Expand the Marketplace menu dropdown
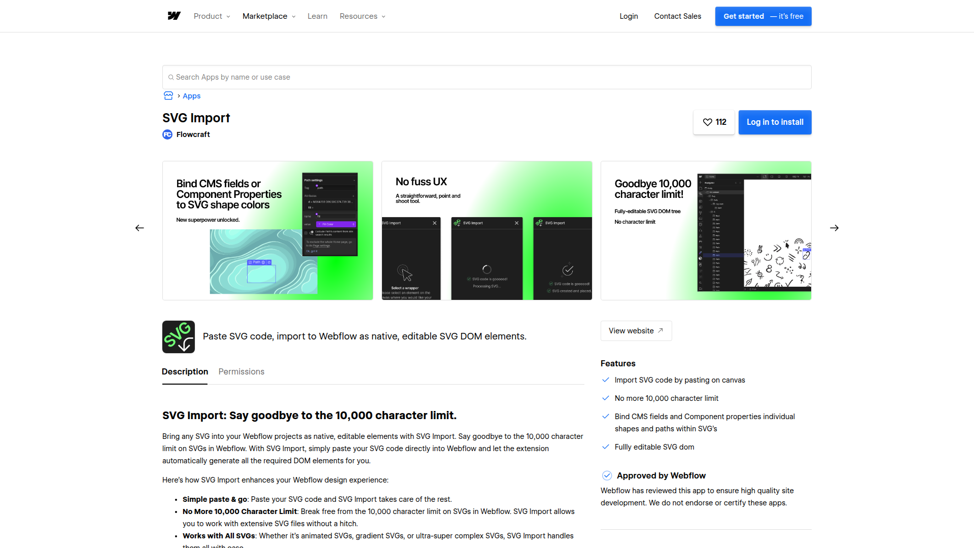This screenshot has width=974, height=548. tap(269, 16)
